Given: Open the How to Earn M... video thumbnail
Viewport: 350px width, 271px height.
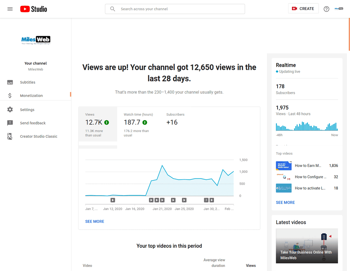Looking at the screenshot, I should 284,166.
